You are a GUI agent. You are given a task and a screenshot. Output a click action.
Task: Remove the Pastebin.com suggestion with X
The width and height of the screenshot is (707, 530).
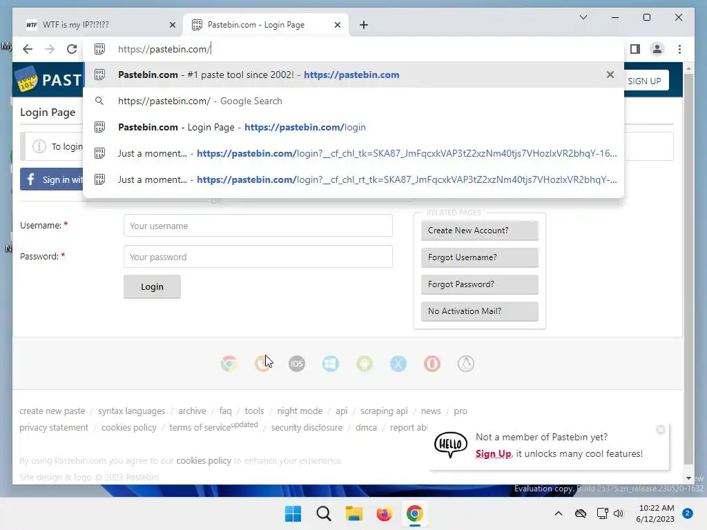pos(610,75)
